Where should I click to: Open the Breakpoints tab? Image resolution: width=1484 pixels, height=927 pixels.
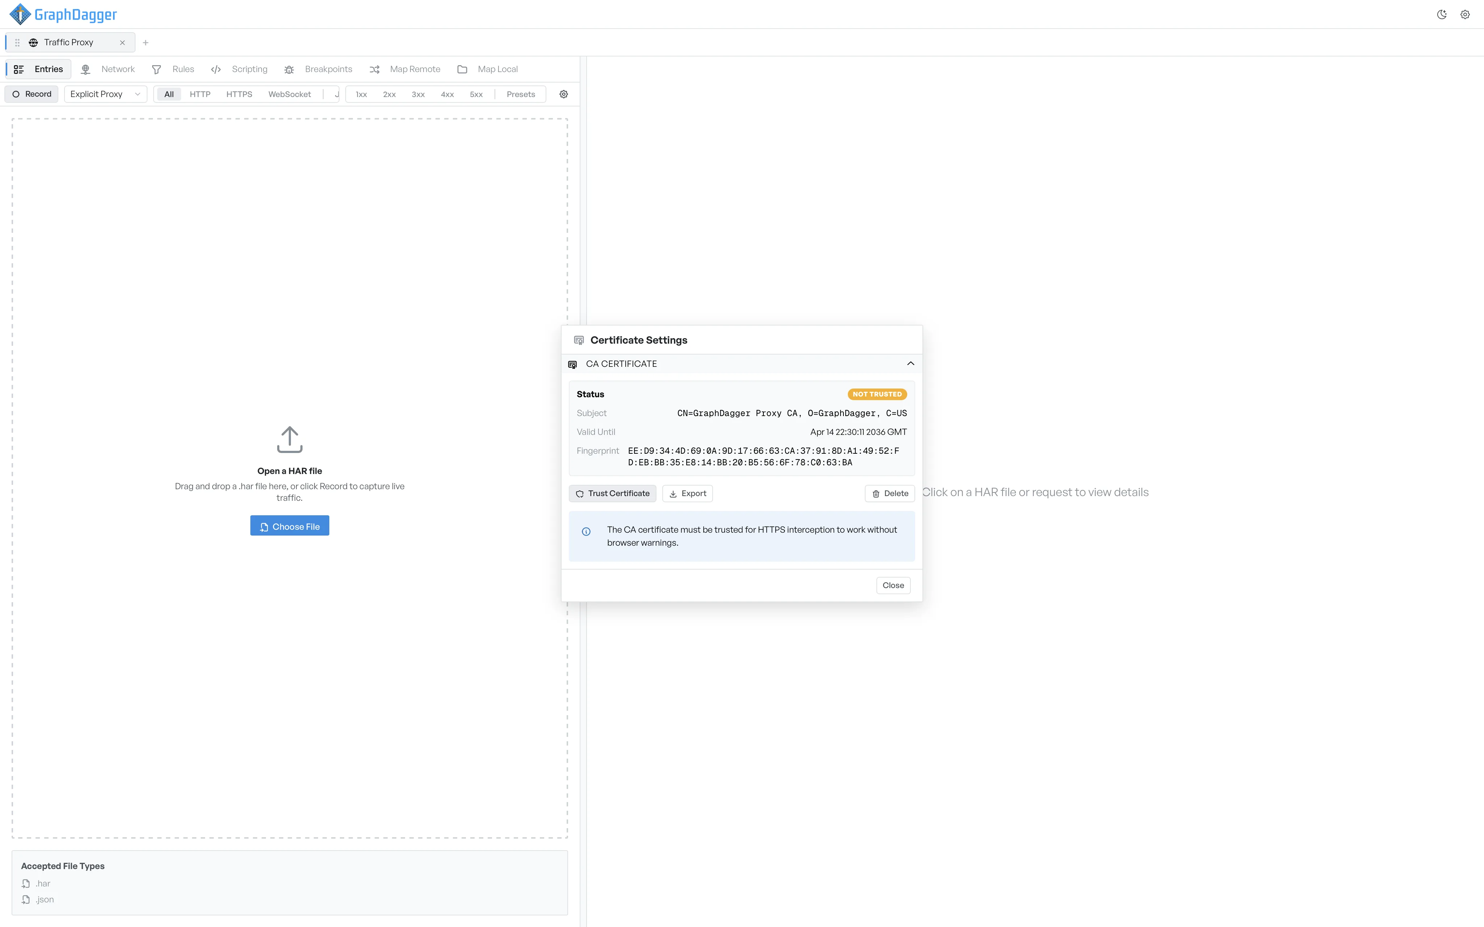coord(318,69)
